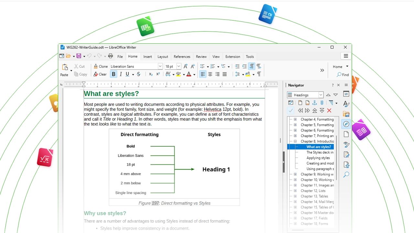
Task: Click the red Delete icon in Navigator
Action: tap(329, 111)
